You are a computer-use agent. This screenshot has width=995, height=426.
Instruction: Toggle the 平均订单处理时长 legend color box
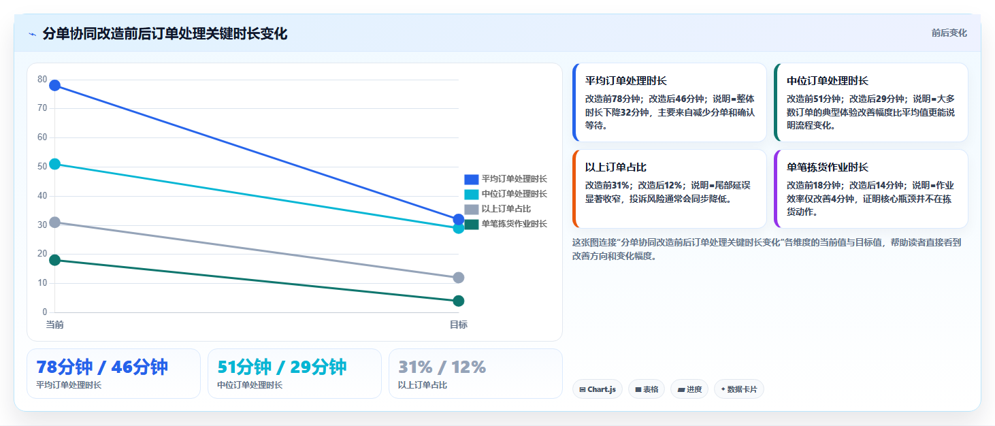tap(472, 179)
